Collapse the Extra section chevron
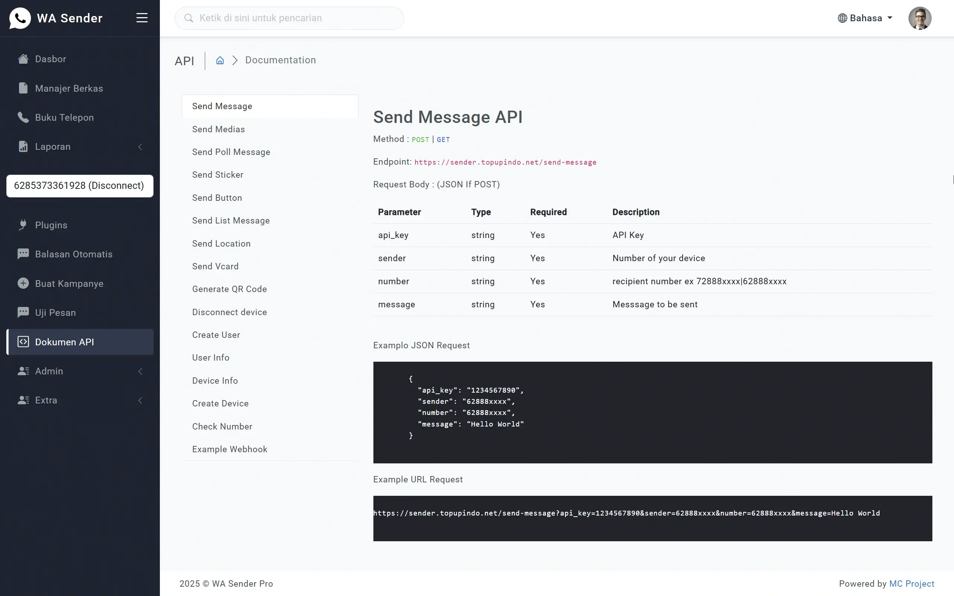This screenshot has height=596, width=954. pyautogui.click(x=140, y=400)
